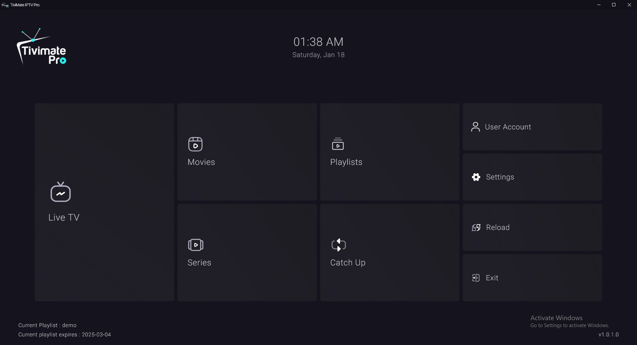Viewport: 637px width, 345px height.
Task: Click the Playlists stacked play icon
Action: point(338,144)
